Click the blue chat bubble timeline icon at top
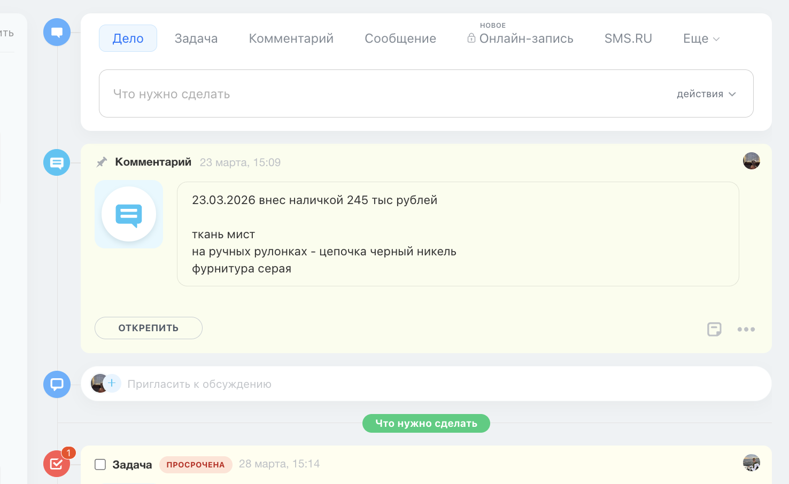This screenshot has width=789, height=484. pyautogui.click(x=57, y=32)
